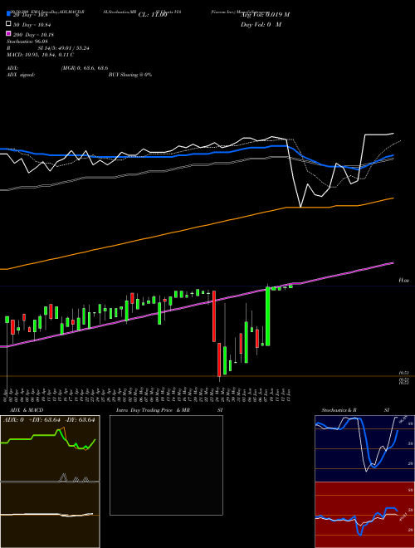The width and height of the screenshot is (415, 548).
Task: Click the tallest green candlestick
Action: [268, 316]
